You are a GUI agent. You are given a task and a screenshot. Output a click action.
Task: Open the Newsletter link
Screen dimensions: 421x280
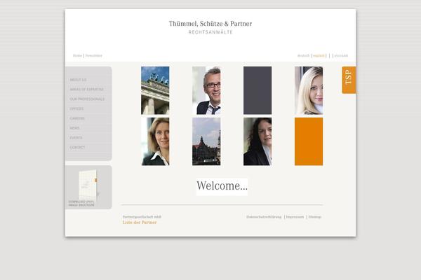pyautogui.click(x=94, y=56)
